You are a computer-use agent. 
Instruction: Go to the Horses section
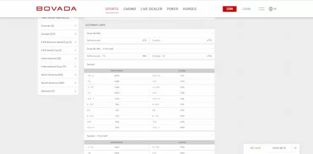pos(189,9)
